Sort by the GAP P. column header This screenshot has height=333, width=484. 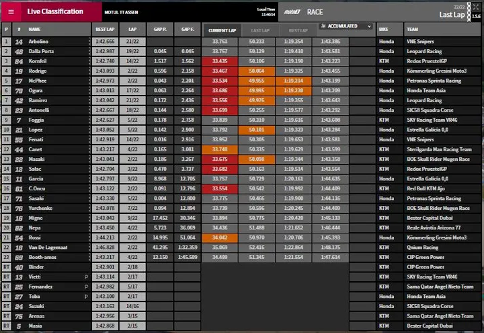click(x=160, y=30)
